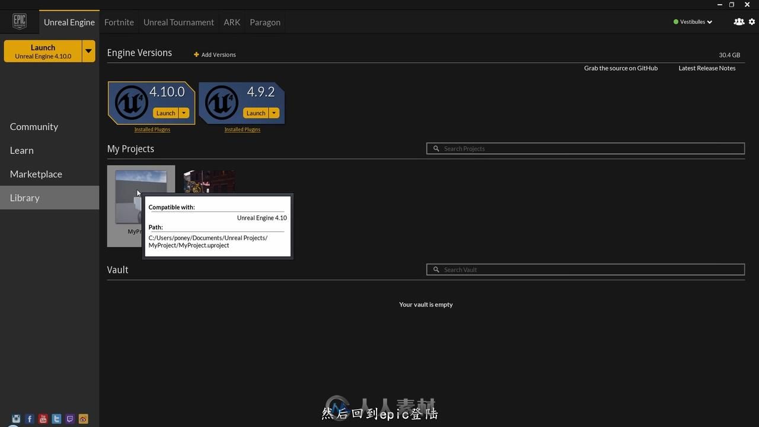This screenshot has width=759, height=427.
Task: Click the 4.9.2 version number
Action: coord(261,92)
